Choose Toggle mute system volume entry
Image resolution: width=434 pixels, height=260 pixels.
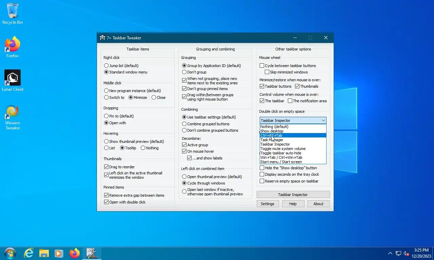[x=293, y=149]
